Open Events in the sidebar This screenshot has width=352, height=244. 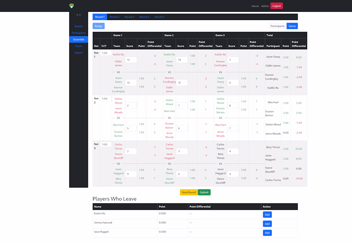(x=79, y=26)
